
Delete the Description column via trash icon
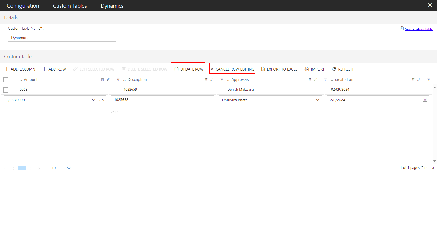[206, 79]
